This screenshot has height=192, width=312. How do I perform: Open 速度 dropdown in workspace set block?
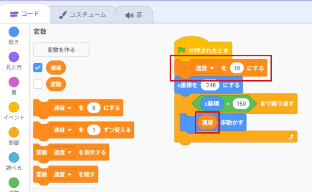pos(205,68)
